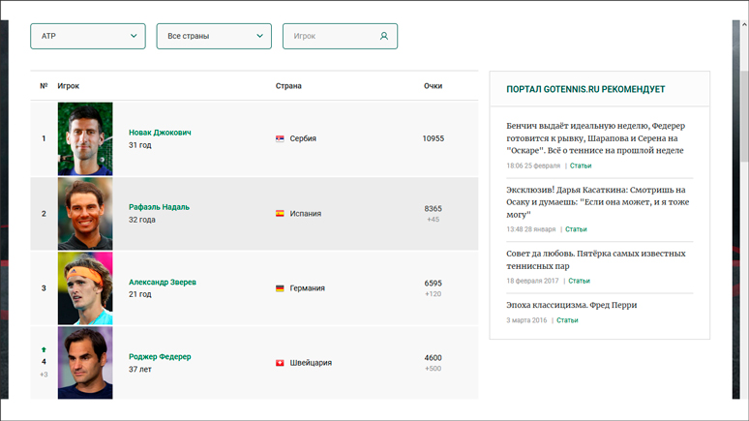The width and height of the screenshot is (749, 421).
Task: Click 'Статьи' tag next to 18 февраля 2017
Action: (x=579, y=281)
